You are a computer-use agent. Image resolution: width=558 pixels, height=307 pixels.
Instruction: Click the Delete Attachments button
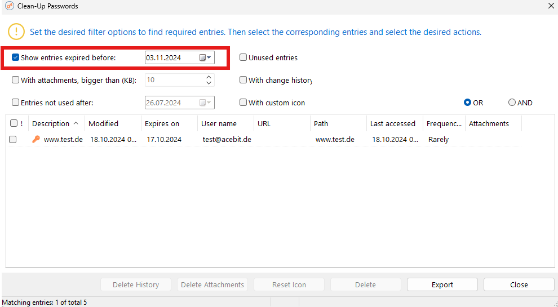(x=212, y=284)
